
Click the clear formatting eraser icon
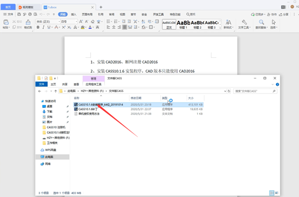point(93,21)
